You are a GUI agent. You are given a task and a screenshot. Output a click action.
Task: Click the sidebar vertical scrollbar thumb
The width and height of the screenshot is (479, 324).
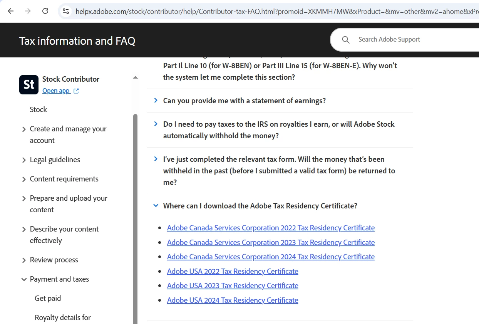click(x=135, y=219)
